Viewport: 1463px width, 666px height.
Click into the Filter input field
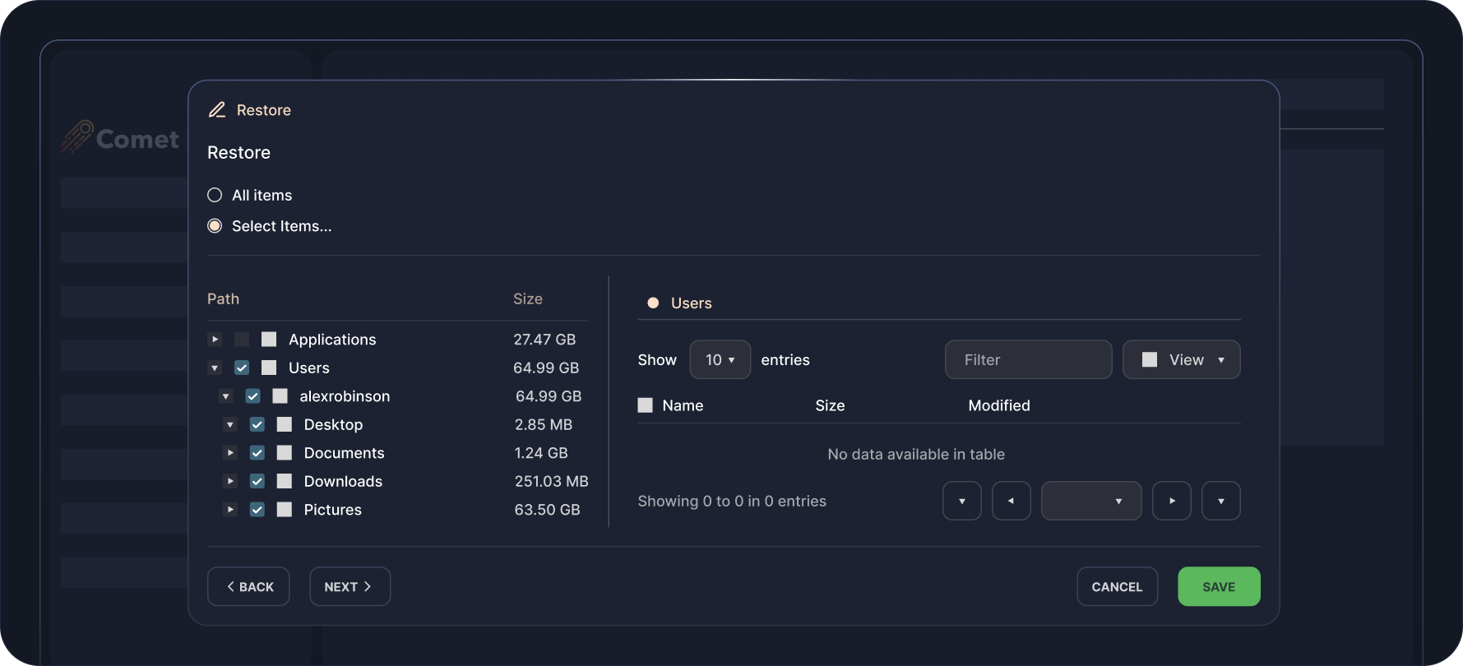pyautogui.click(x=1028, y=360)
